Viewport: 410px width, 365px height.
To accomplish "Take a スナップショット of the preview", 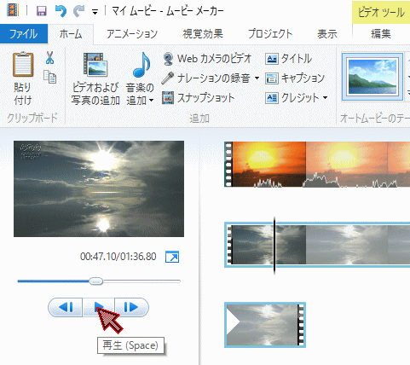I will point(198,98).
